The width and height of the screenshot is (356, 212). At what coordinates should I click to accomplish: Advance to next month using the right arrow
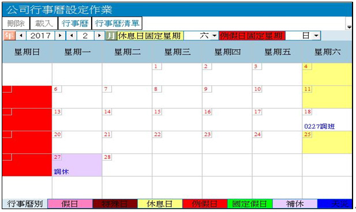click(99, 36)
